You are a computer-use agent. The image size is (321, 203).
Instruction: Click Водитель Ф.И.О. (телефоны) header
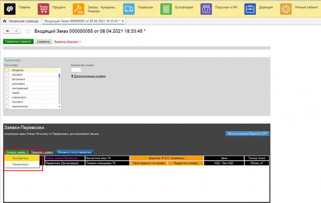coord(167,158)
